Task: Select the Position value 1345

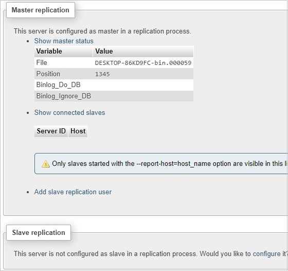Action: (x=102, y=74)
